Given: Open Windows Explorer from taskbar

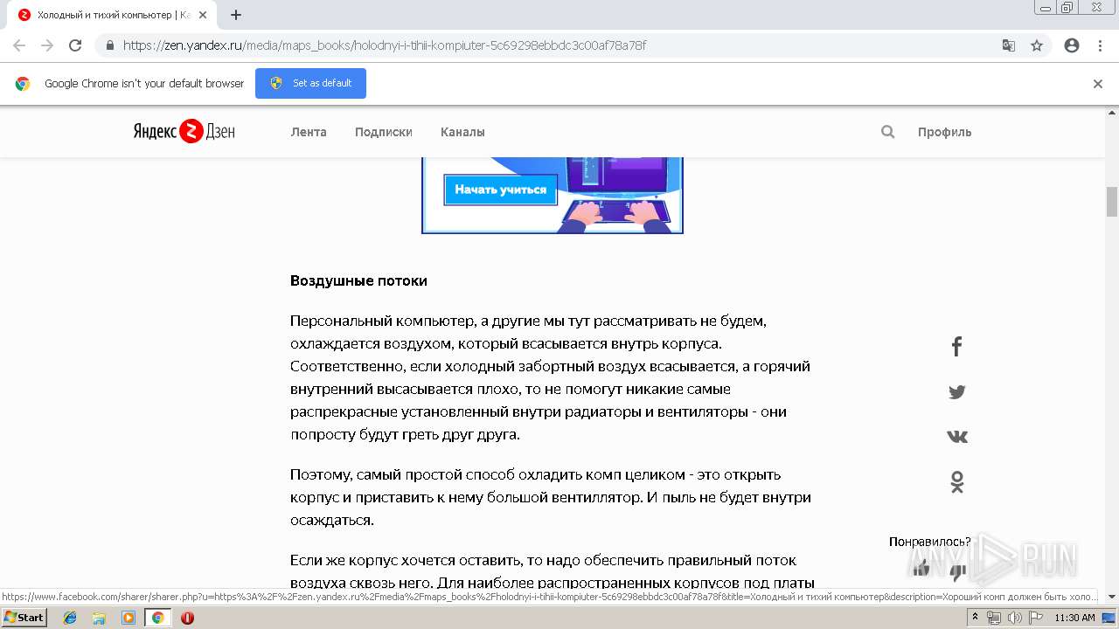Looking at the screenshot, I should tap(99, 618).
